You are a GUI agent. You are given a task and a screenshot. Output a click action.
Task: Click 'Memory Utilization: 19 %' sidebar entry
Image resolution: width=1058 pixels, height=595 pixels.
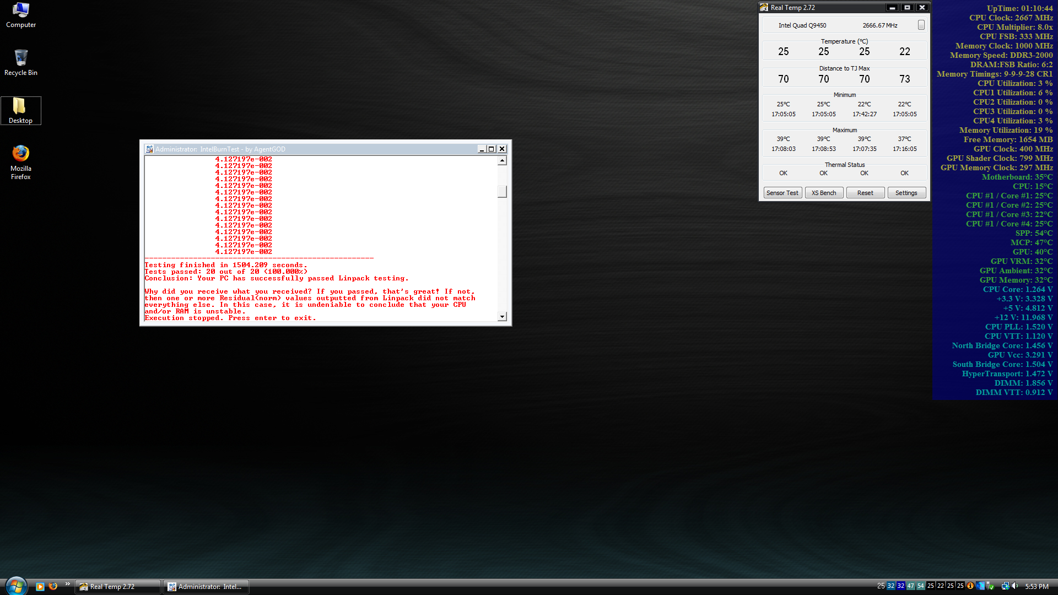(x=1006, y=130)
